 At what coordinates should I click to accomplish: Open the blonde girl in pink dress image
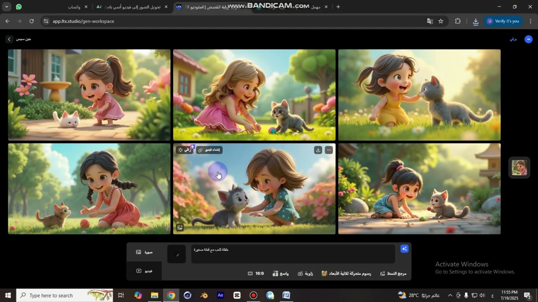pyautogui.click(x=254, y=95)
